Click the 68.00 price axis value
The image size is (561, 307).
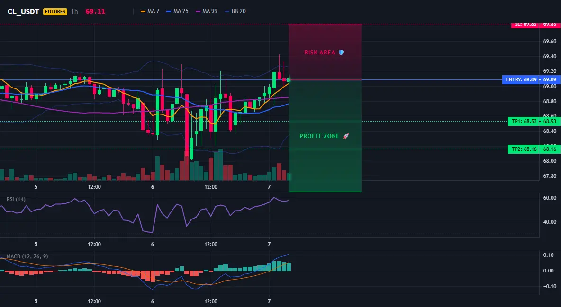550,161
